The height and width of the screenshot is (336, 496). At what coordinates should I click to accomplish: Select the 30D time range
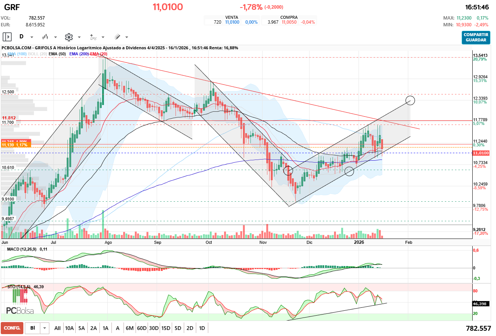click(154, 328)
